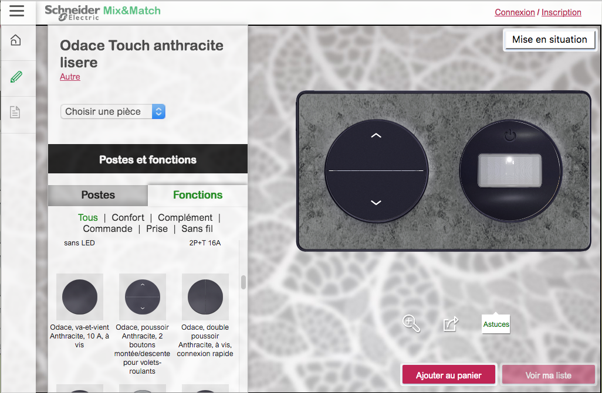
Task: Select the va-et-vient Anthracite thumbnail
Action: pyautogui.click(x=80, y=297)
